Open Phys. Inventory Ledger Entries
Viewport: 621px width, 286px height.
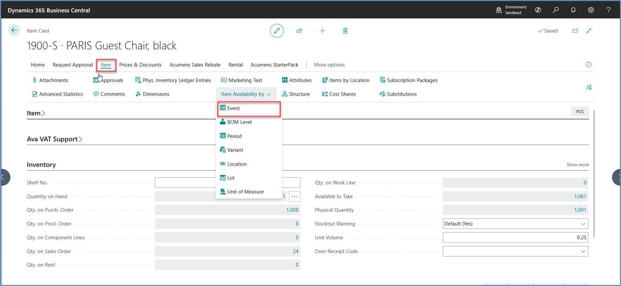tap(173, 80)
